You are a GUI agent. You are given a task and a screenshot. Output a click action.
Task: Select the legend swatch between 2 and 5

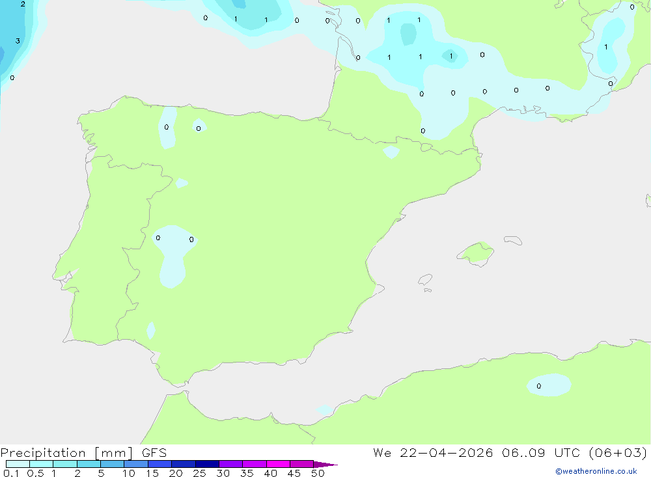click(x=89, y=464)
